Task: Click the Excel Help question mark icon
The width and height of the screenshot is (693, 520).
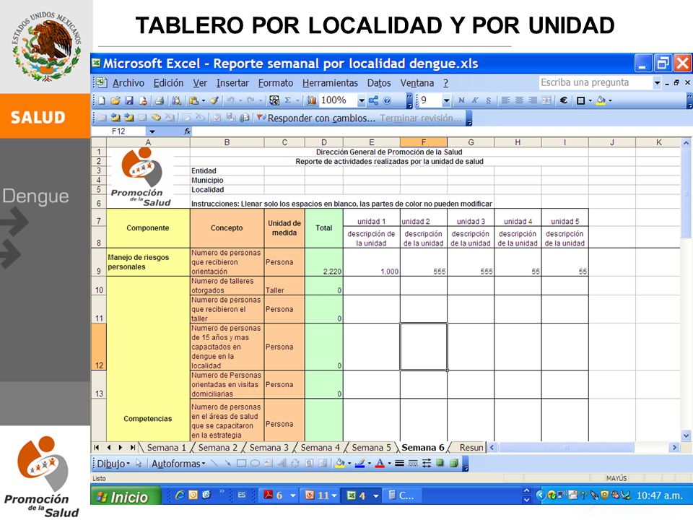Action: point(387,100)
